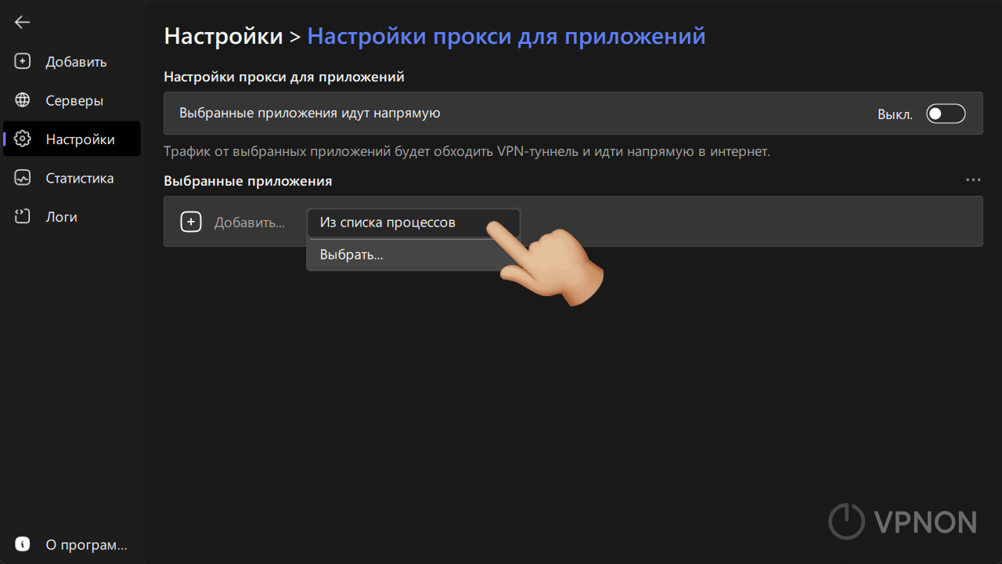Screen dimensions: 1002x564
Task: Click the back arrow at top left
Action: click(x=21, y=22)
